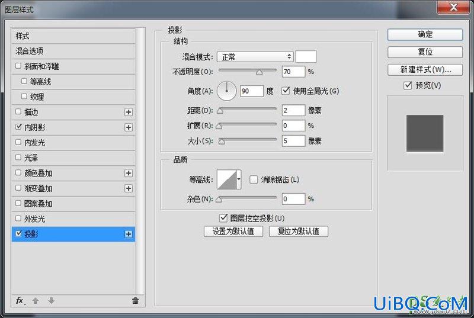Viewport: 474px width, 318px height.
Task: Click 复位为默认值 button
Action: pyautogui.click(x=299, y=232)
